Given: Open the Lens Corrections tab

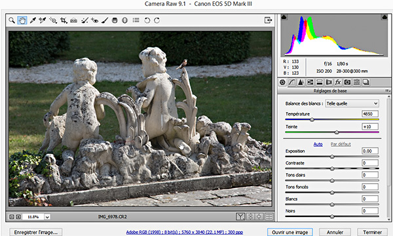Looking at the screenshot, I should (329, 82).
